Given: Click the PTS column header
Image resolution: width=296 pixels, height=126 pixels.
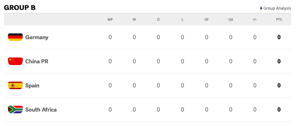Looking at the screenshot, I should pos(279,20).
